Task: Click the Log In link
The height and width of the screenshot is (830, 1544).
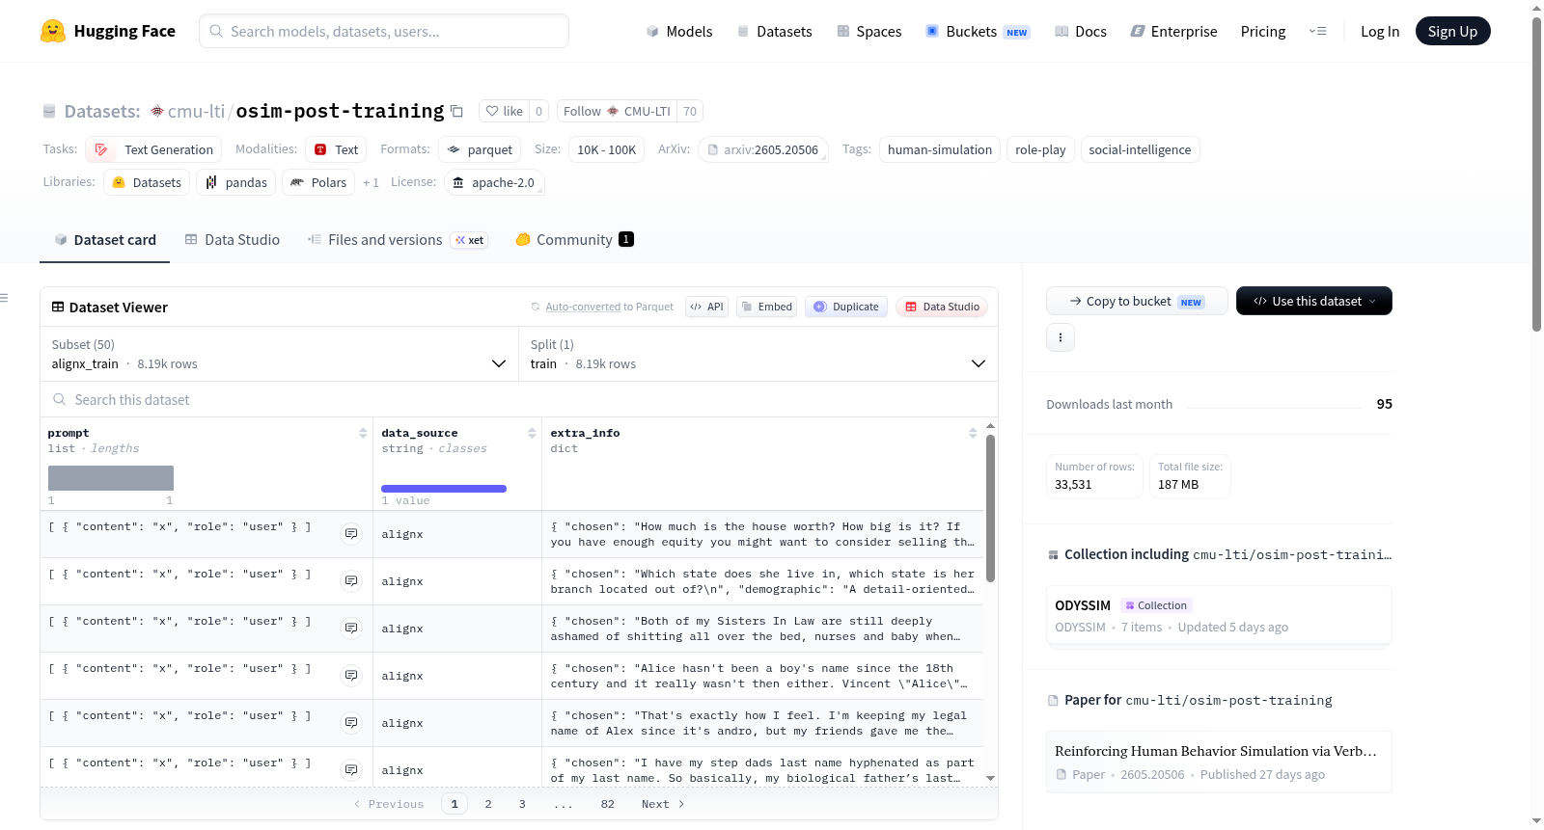Action: 1380,31
